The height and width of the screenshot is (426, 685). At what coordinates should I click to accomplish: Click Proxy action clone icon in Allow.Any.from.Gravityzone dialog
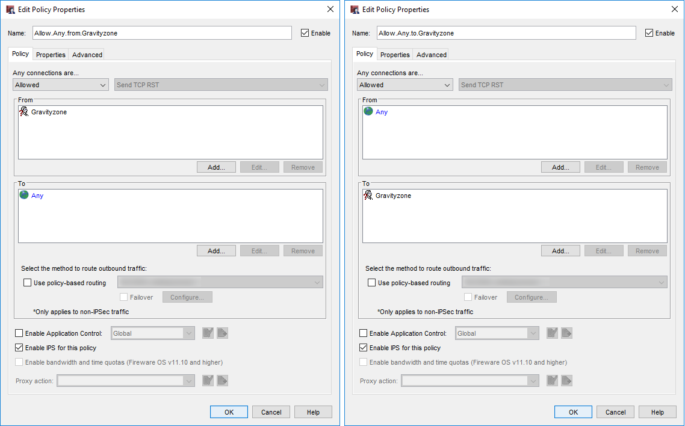pyautogui.click(x=222, y=380)
